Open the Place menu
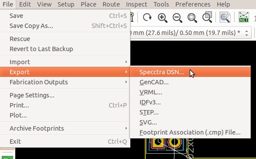 pos(89,4)
